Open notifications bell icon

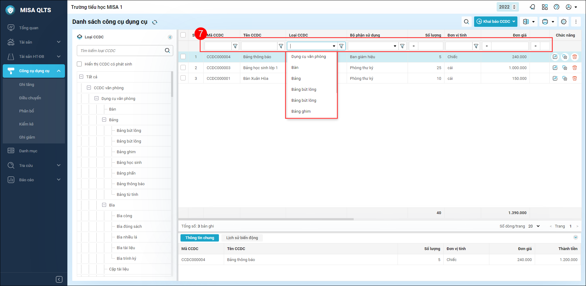pyautogui.click(x=532, y=7)
